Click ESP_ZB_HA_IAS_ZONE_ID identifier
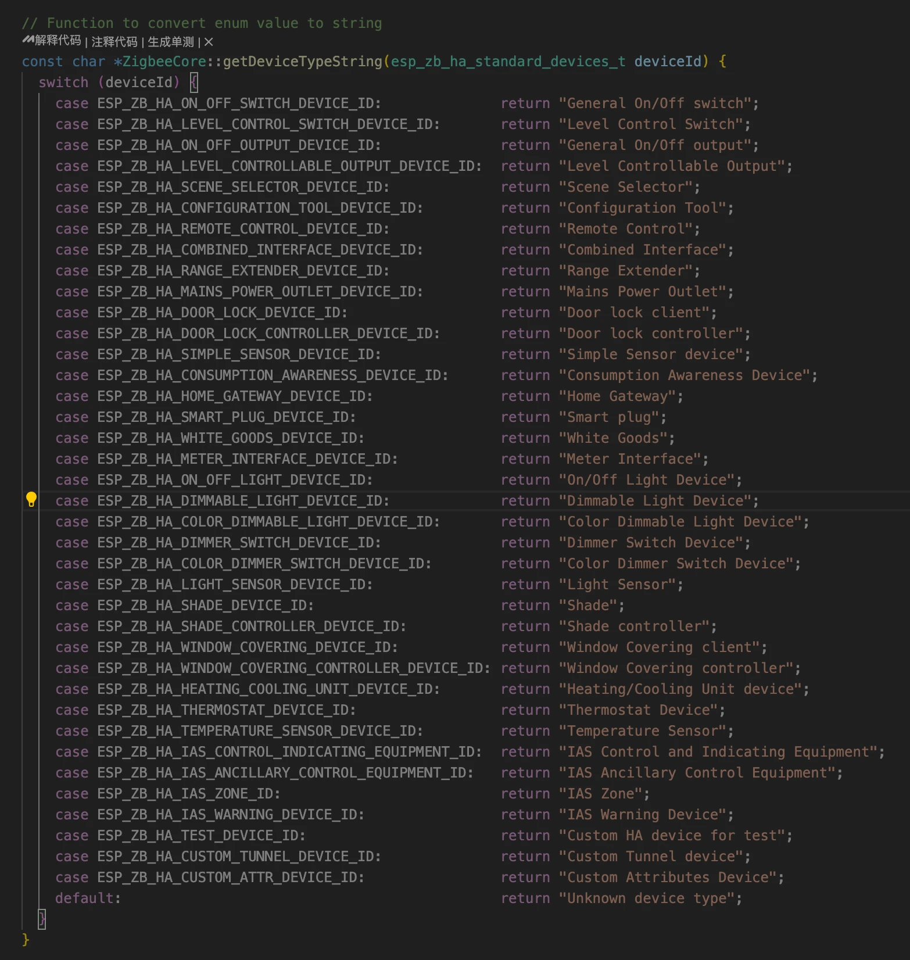 pyautogui.click(x=188, y=794)
